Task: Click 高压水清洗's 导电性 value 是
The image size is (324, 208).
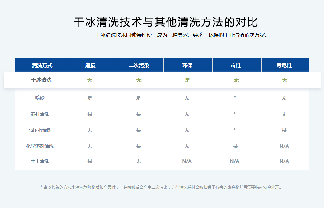Action: coord(284,130)
